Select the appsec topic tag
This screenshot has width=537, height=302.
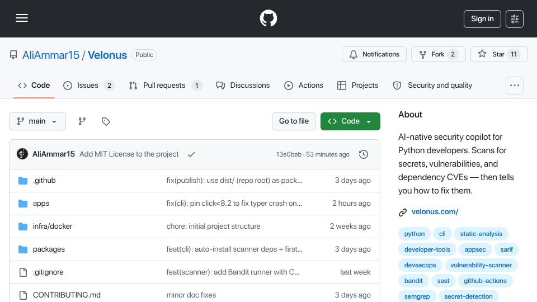pos(475,249)
